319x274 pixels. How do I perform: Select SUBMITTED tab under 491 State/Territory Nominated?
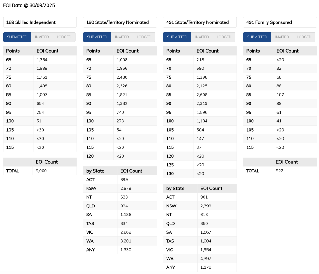(177, 37)
